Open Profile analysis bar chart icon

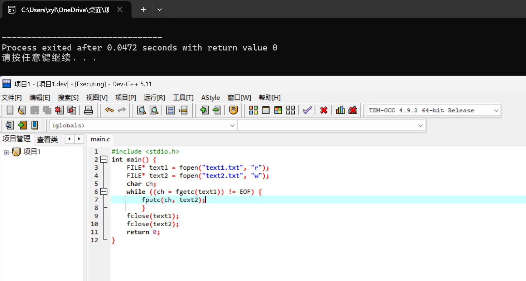click(341, 110)
